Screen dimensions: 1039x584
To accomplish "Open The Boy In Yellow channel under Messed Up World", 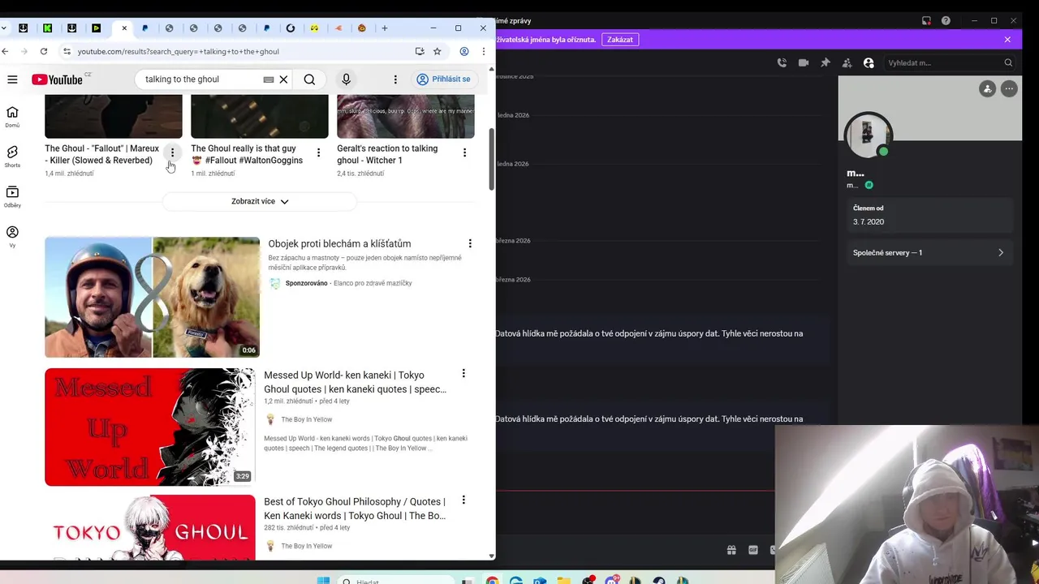I will point(306,419).
